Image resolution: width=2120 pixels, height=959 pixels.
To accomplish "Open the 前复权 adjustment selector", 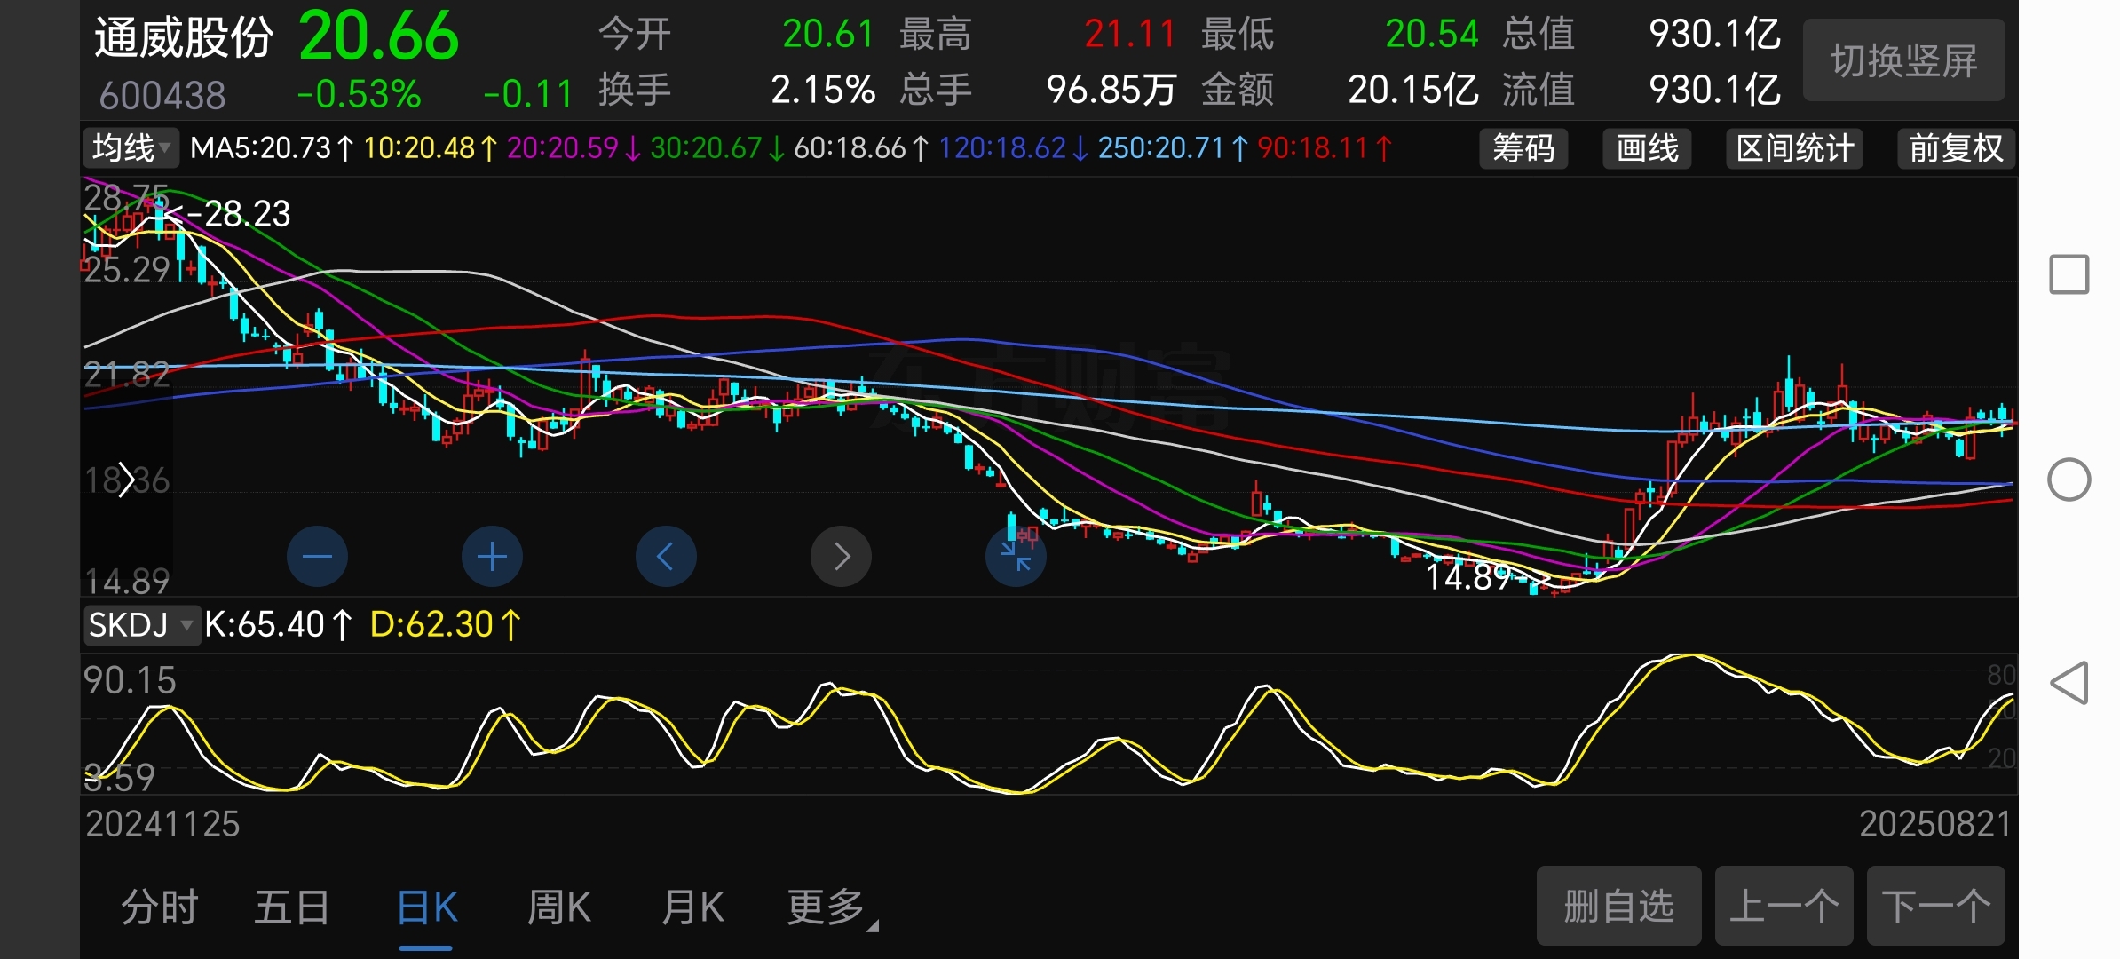I will click(x=1956, y=148).
